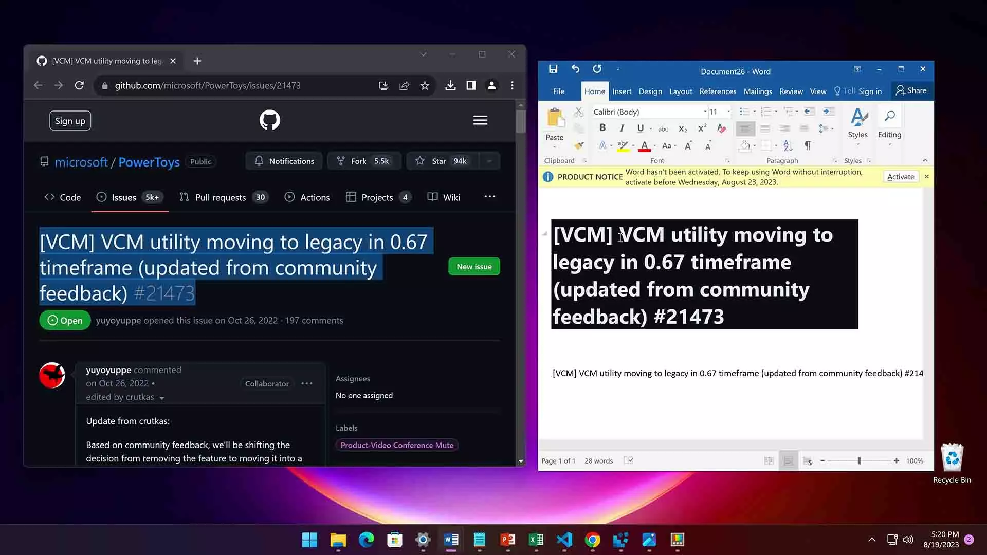The image size is (987, 555).
Task: Select Align Left paragraph alignment
Action: click(x=745, y=128)
